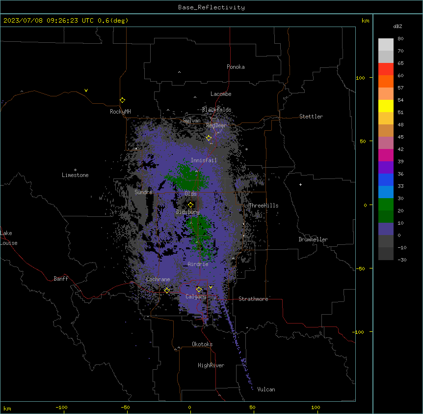Click the Drumheller label

click(x=313, y=239)
